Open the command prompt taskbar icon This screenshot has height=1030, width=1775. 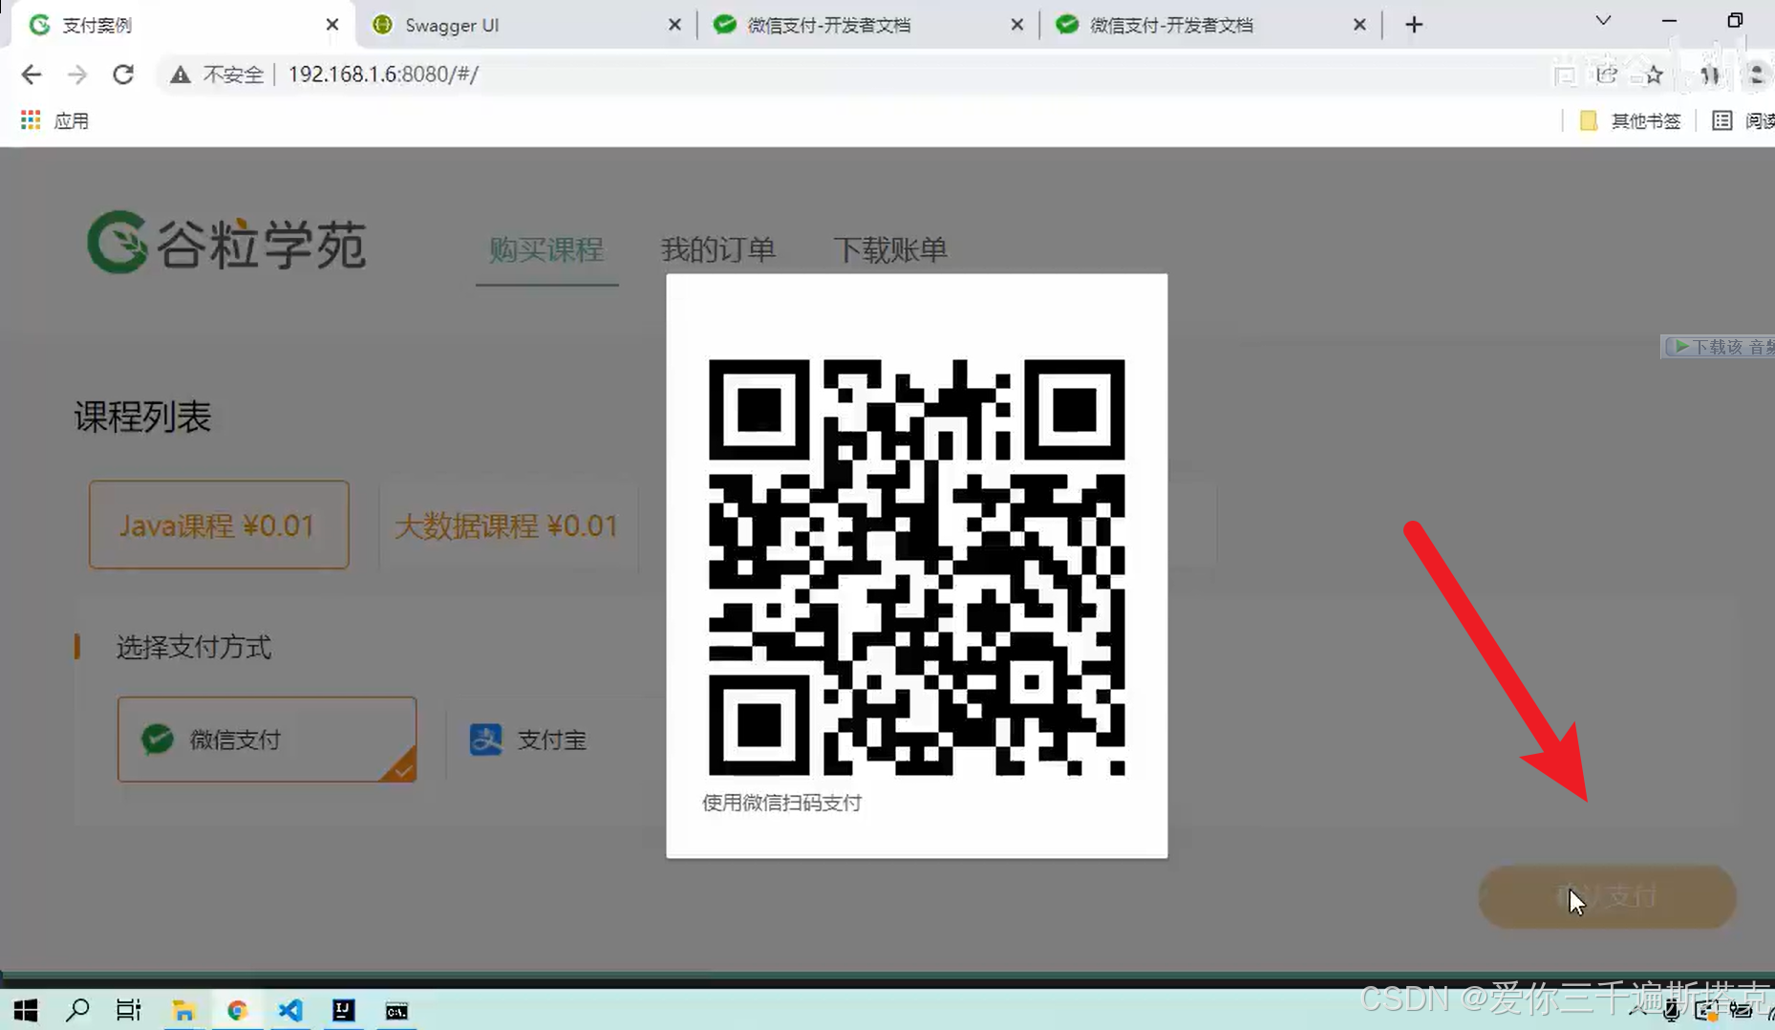(396, 1011)
